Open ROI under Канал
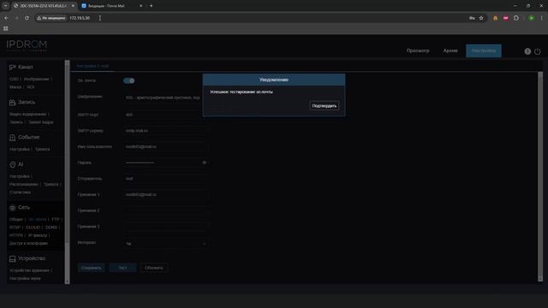The image size is (548, 308). [31, 87]
